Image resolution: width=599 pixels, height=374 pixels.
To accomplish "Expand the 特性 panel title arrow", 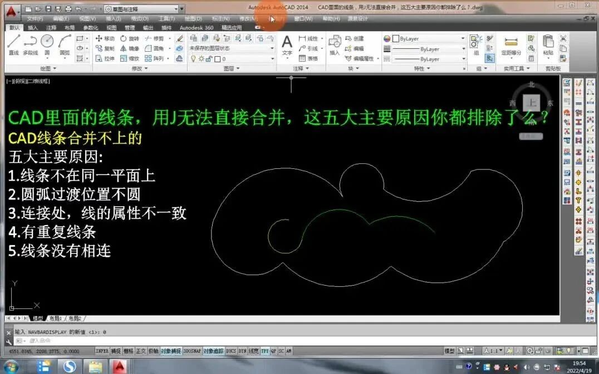I will tap(429, 68).
